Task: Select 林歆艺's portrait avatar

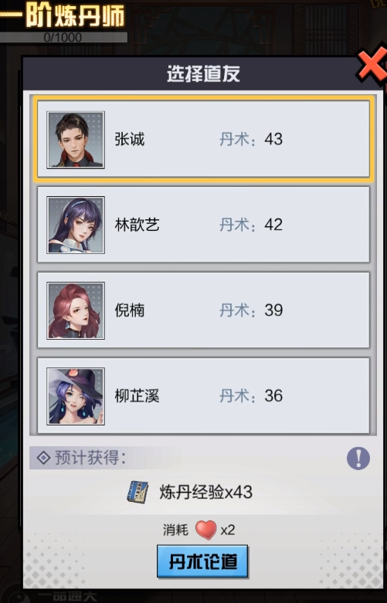Action: 76,225
